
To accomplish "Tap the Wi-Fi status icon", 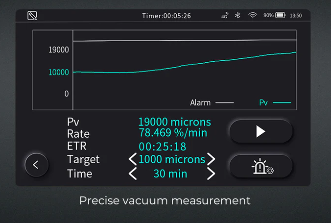I will (x=253, y=16).
